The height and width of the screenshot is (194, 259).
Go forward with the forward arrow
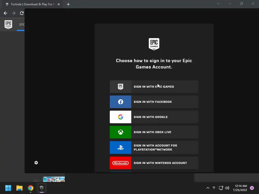[x=14, y=13]
